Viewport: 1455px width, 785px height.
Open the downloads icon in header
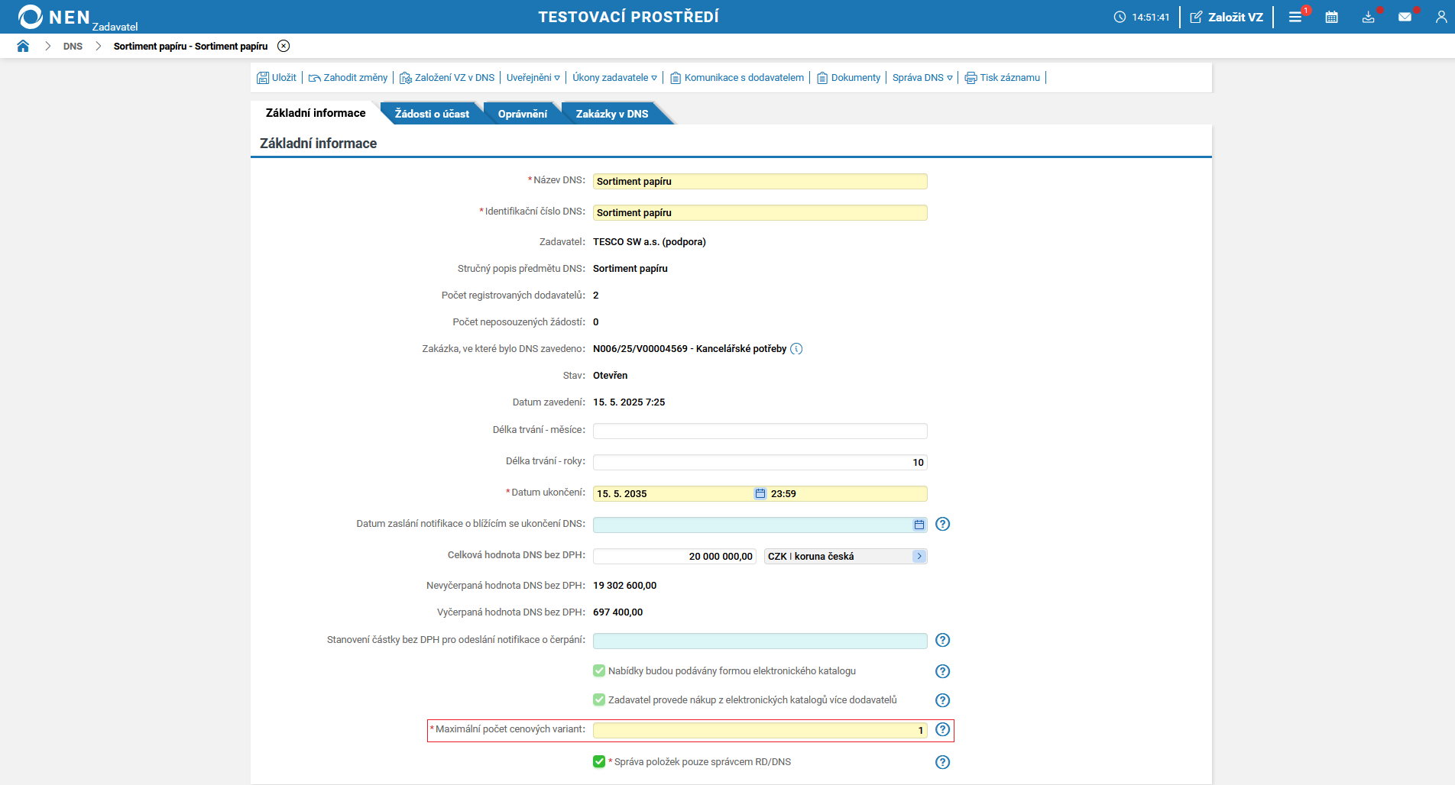click(1369, 17)
